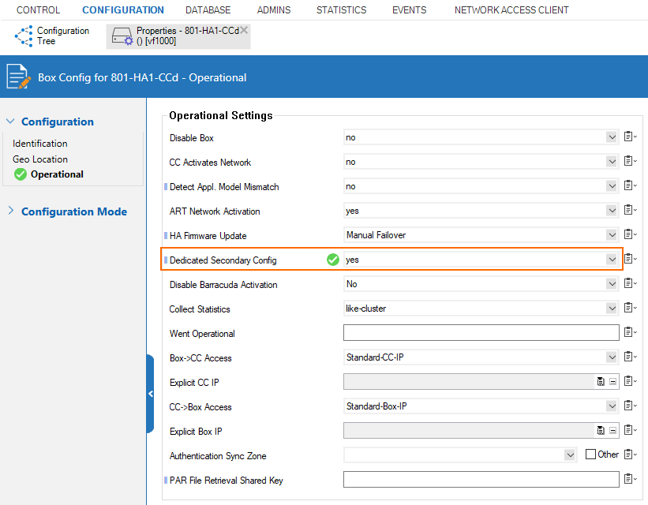The height and width of the screenshot is (505, 648).
Task: Switch to the CONTROL tab
Action: [38, 10]
